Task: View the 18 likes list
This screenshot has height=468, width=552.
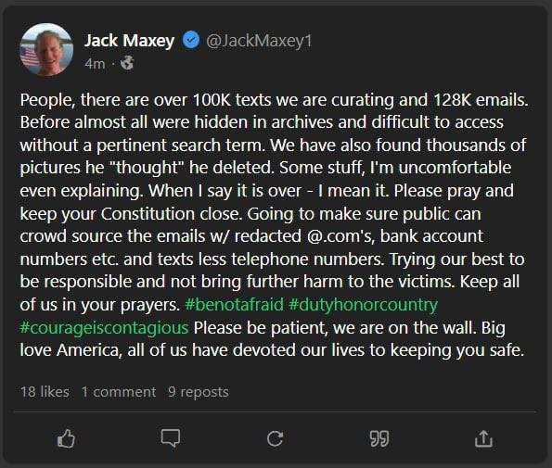Action: point(45,392)
